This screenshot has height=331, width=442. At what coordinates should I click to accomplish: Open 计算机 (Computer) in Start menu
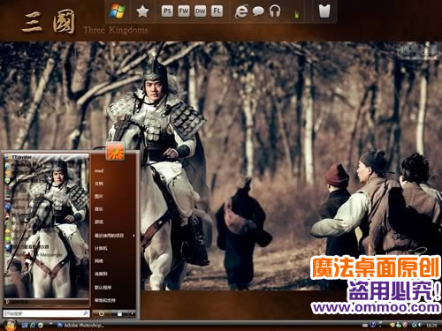[101, 248]
